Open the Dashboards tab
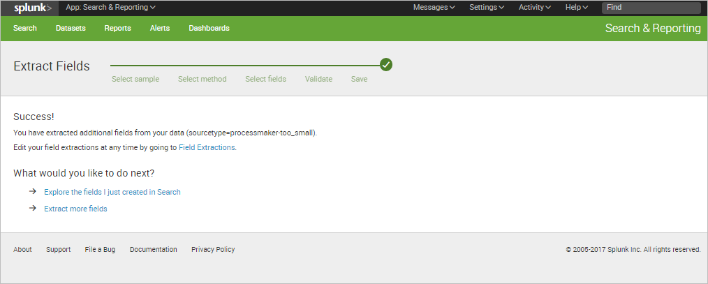This screenshot has height=284, width=708. point(209,28)
